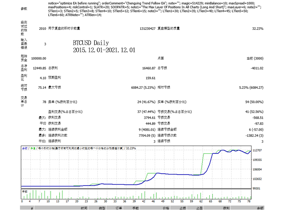Click gross loss value -4011.02
Image resolution: width=282 pixels, height=211 pixels.
(257, 68)
